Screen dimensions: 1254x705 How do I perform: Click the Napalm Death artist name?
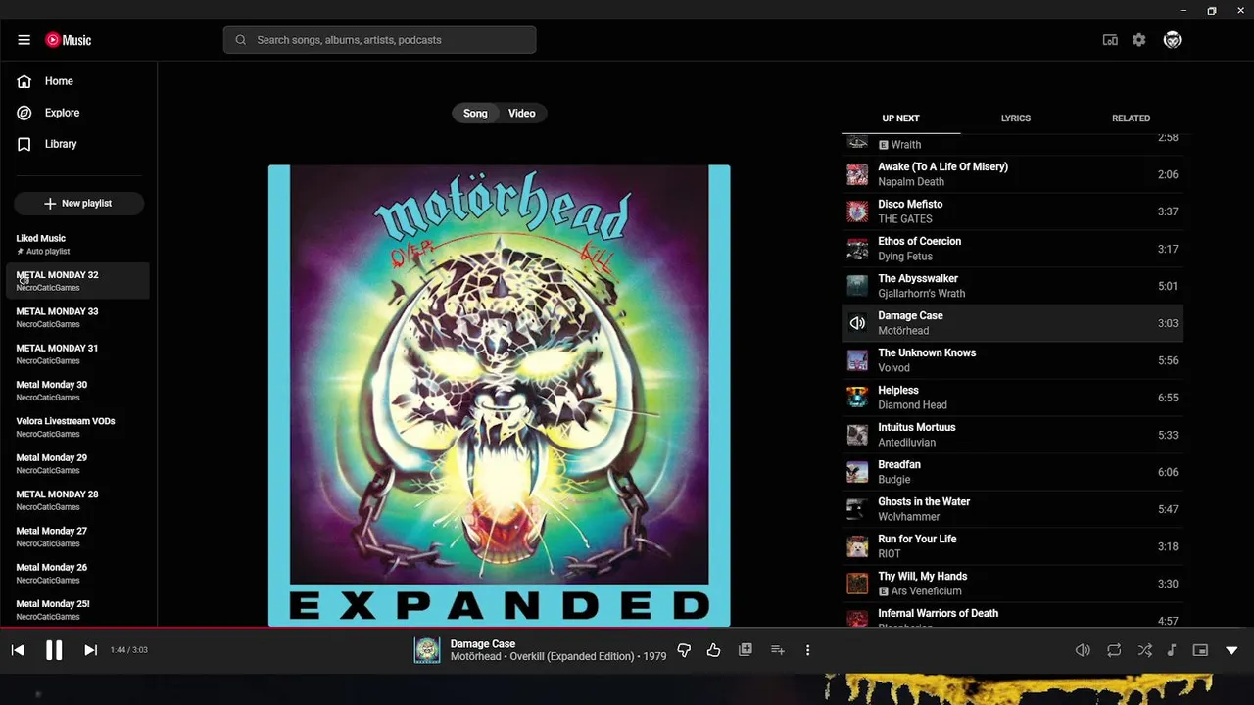[911, 182]
